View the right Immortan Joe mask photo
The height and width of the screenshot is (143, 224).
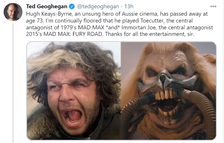(169, 91)
